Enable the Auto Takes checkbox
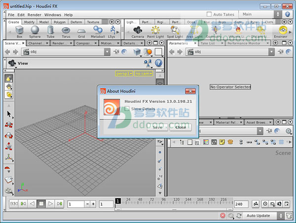Screen dimensions: 296x223 click(x=209, y=14)
